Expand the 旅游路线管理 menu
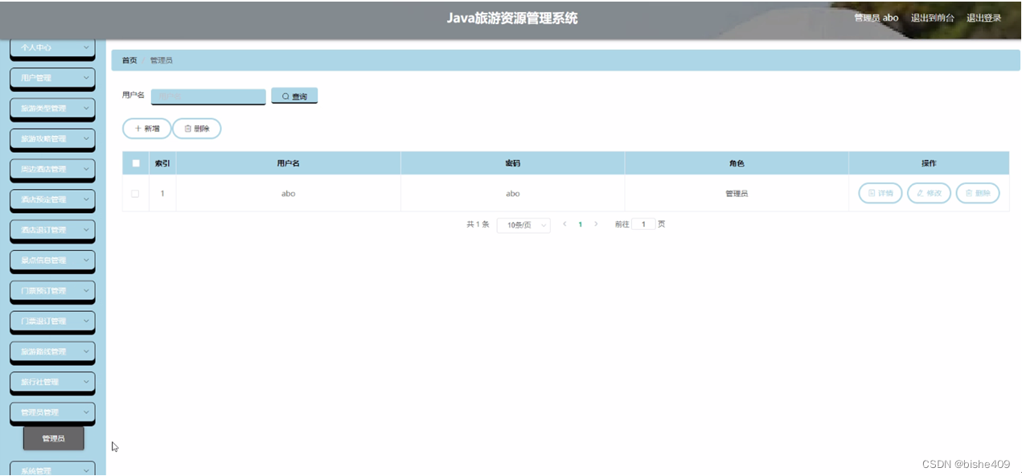 click(x=52, y=351)
